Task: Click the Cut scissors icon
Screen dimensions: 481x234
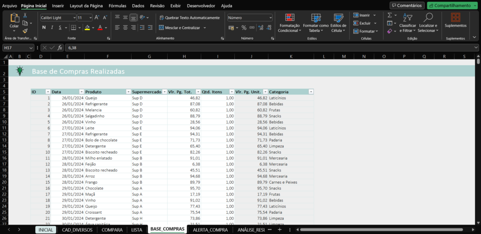Action: tap(25, 16)
